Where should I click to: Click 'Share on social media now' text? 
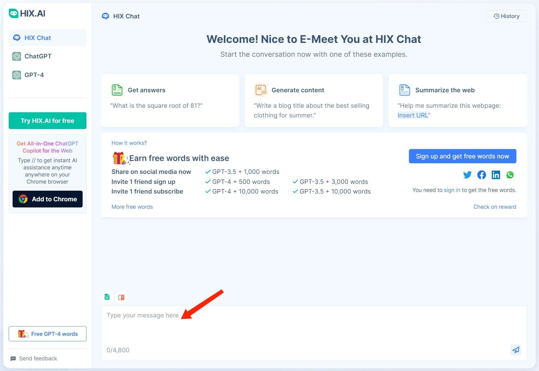click(151, 172)
